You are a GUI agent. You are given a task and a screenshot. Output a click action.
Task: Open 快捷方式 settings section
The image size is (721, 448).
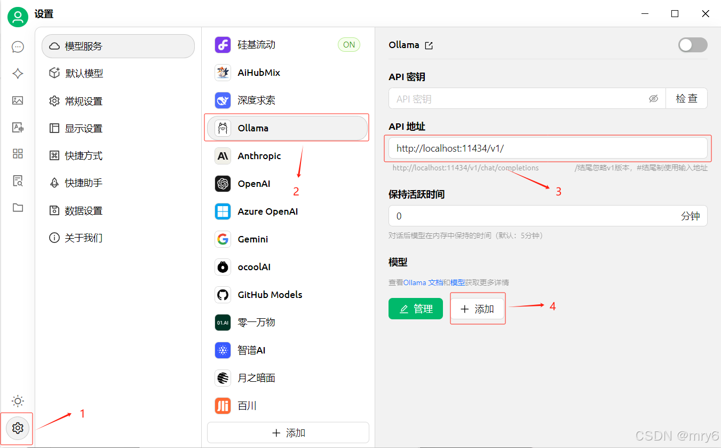(118, 156)
